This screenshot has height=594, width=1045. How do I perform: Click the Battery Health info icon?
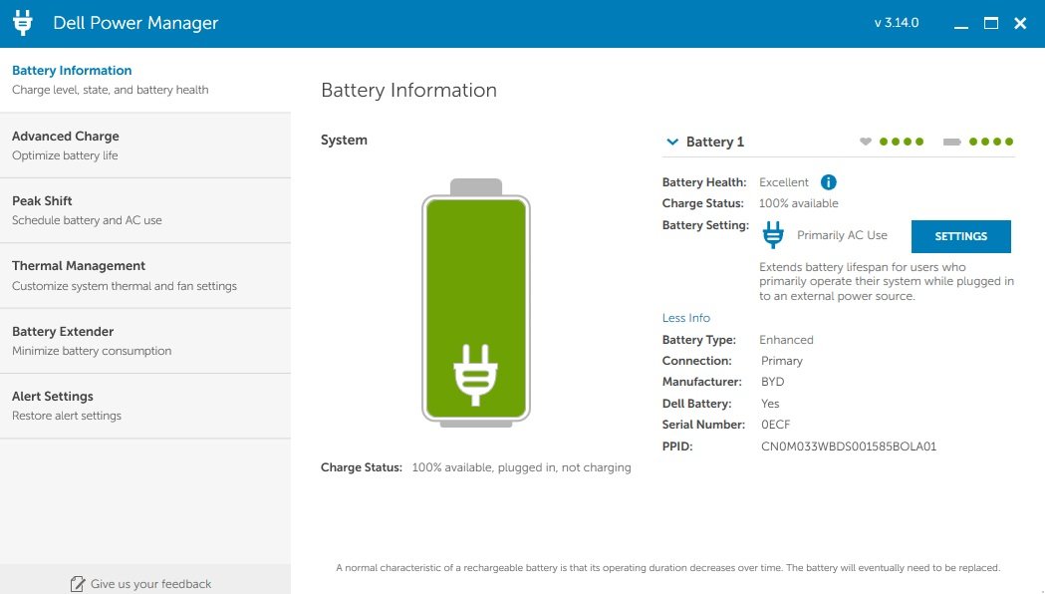click(x=828, y=182)
